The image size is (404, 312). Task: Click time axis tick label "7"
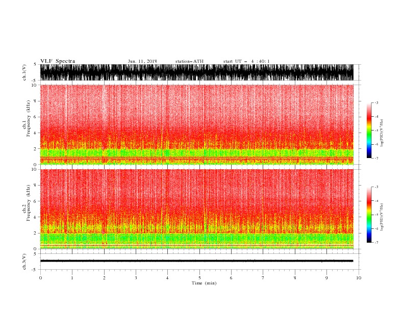(x=263, y=278)
